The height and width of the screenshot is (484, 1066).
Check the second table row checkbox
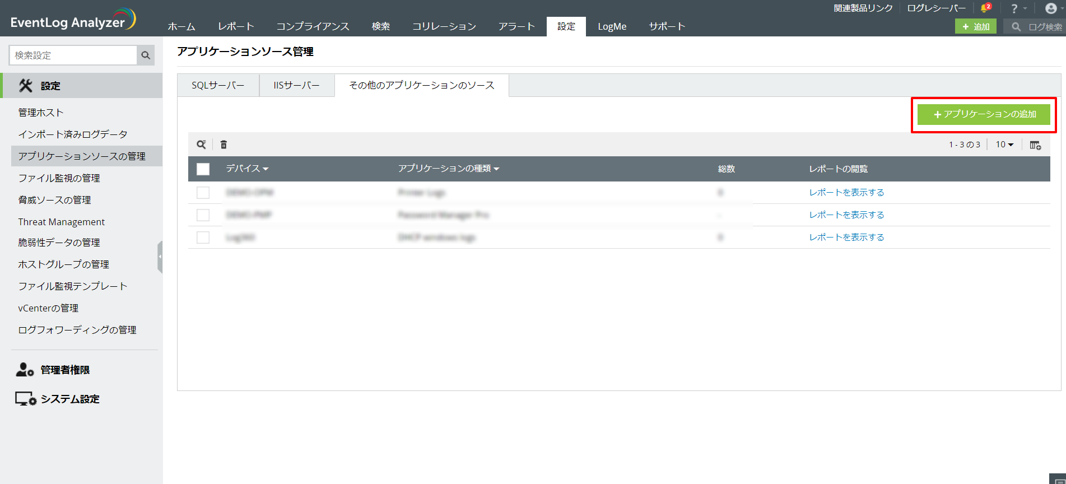pyautogui.click(x=203, y=215)
